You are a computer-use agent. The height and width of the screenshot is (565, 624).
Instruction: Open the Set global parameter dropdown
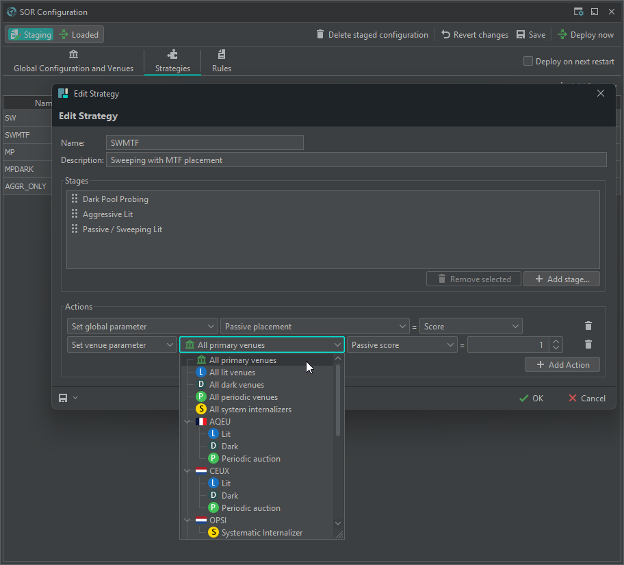click(x=142, y=327)
